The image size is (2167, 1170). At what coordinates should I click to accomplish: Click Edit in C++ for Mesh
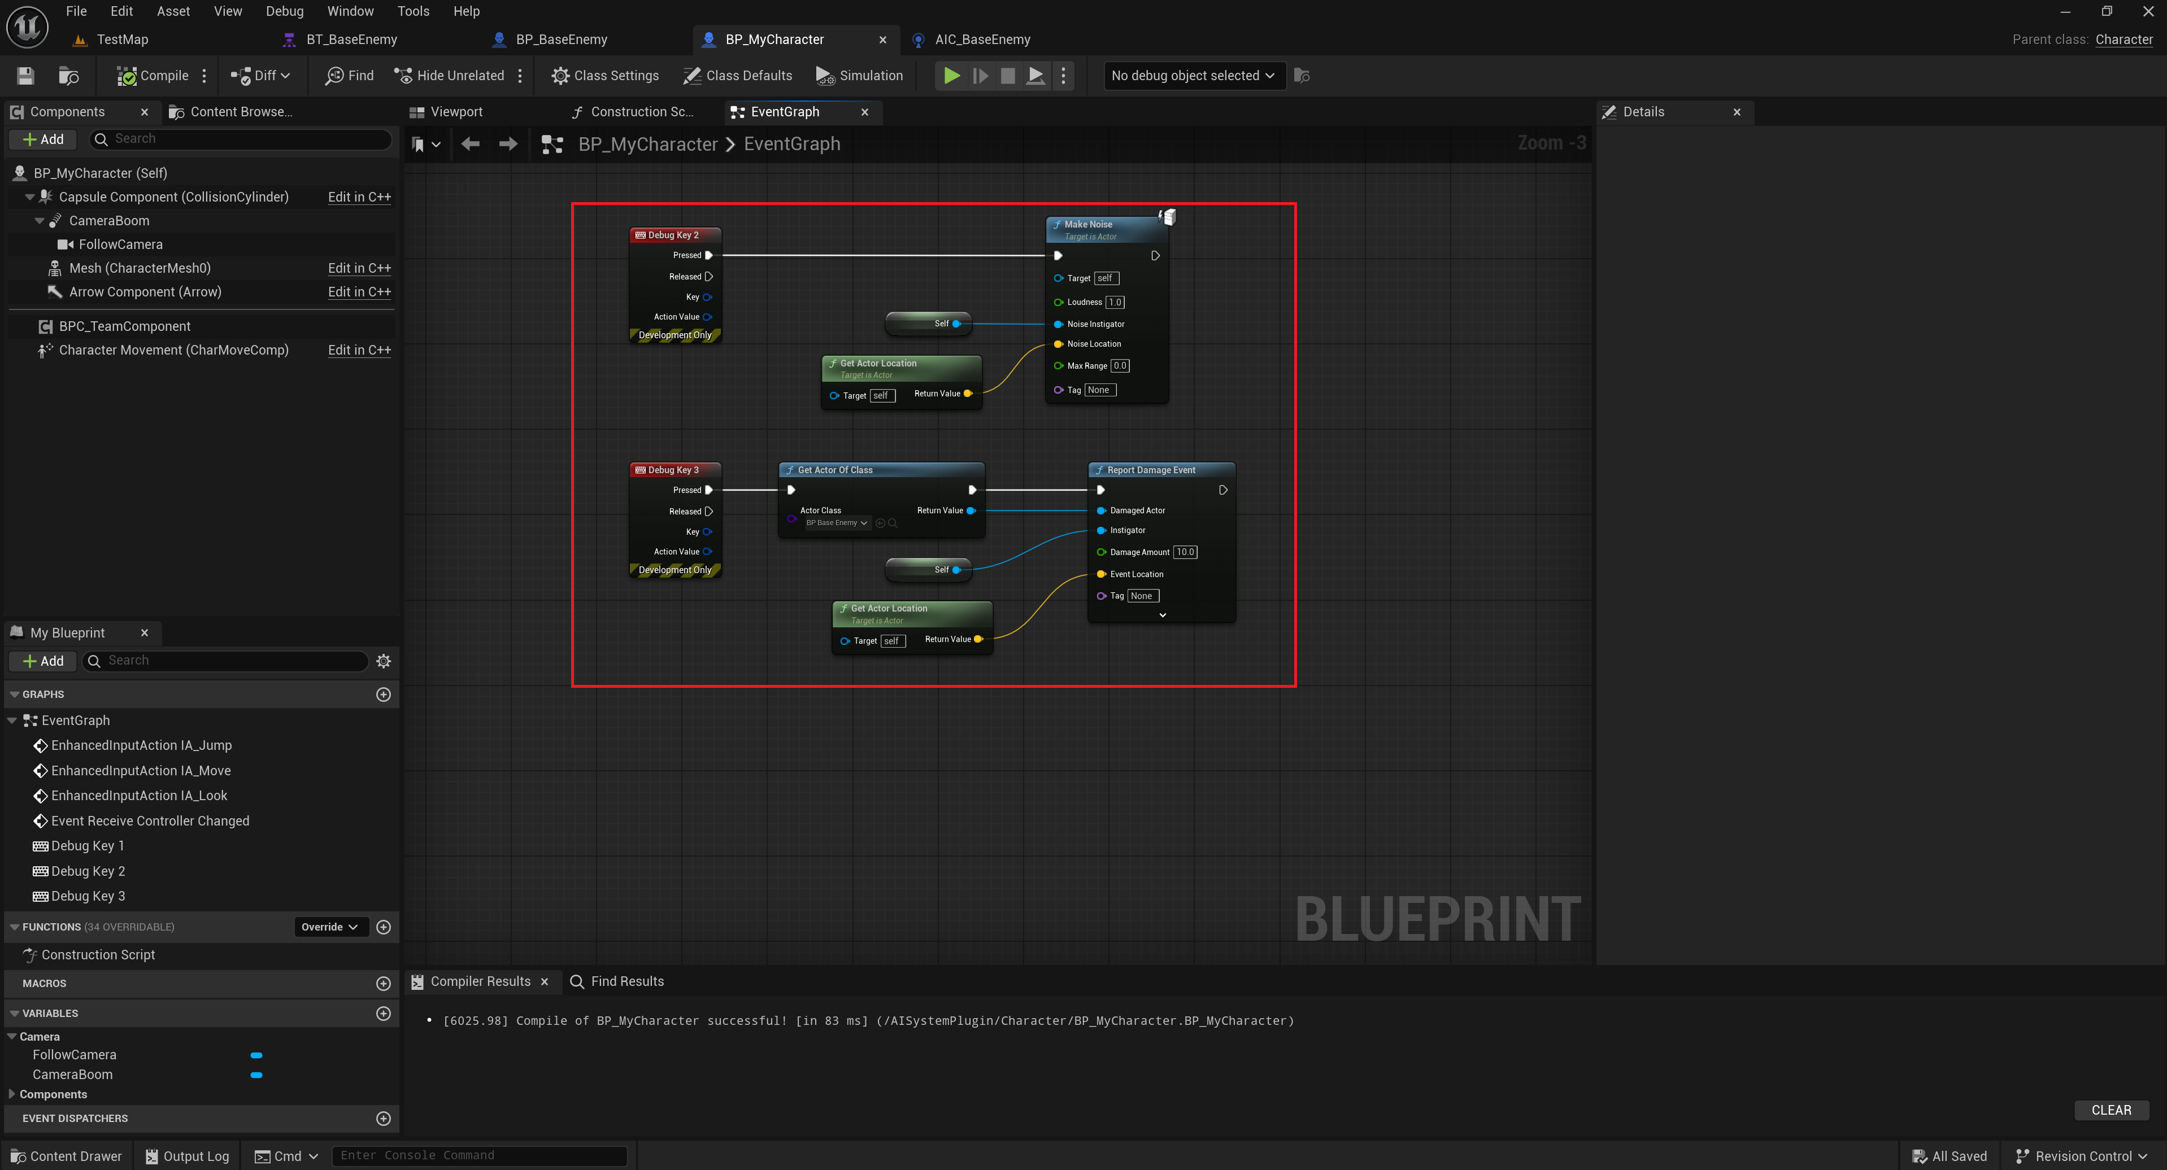point(359,268)
